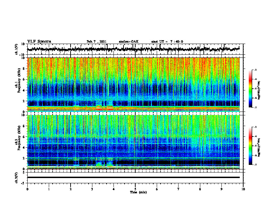Click the time axis tick label "8"
This screenshot has height=212, width=274.
tap(200, 189)
